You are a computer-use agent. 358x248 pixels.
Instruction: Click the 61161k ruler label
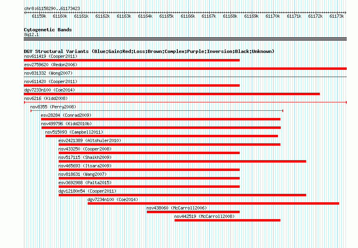(x=81, y=16)
